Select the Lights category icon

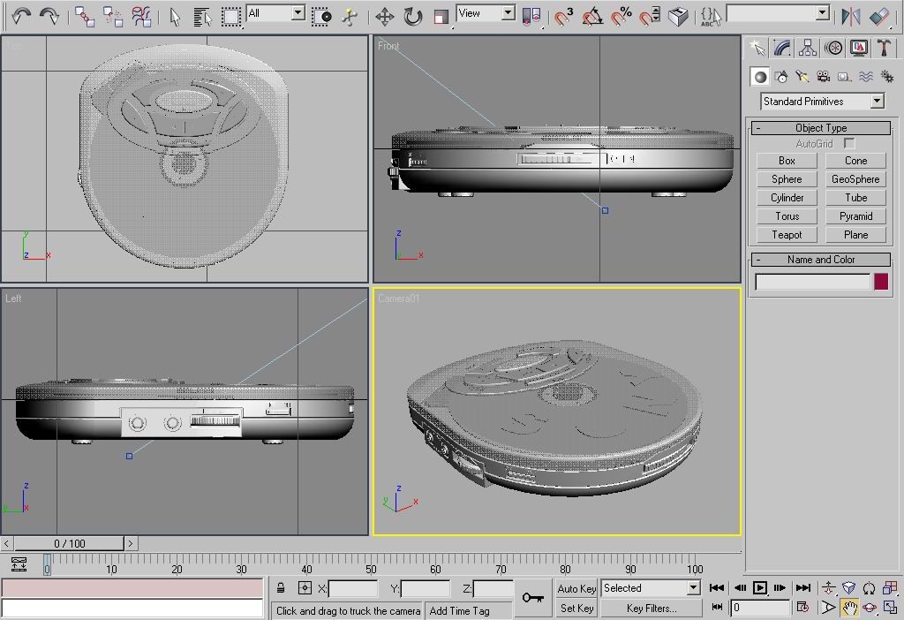[x=802, y=77]
